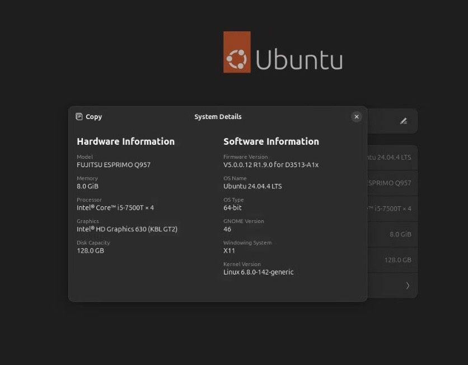Click the OS Type label
The width and height of the screenshot is (468, 365).
(x=233, y=200)
